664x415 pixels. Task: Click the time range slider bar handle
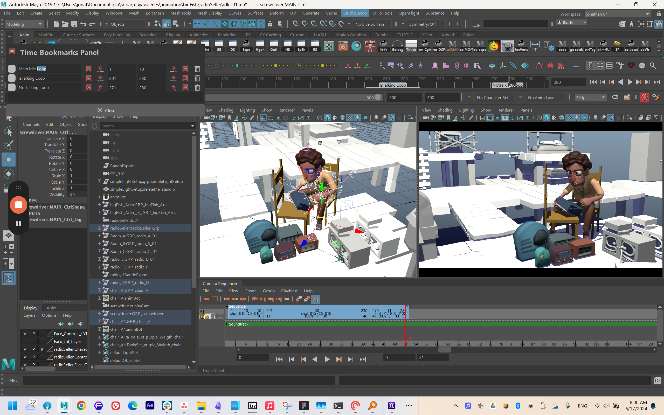tap(378, 97)
